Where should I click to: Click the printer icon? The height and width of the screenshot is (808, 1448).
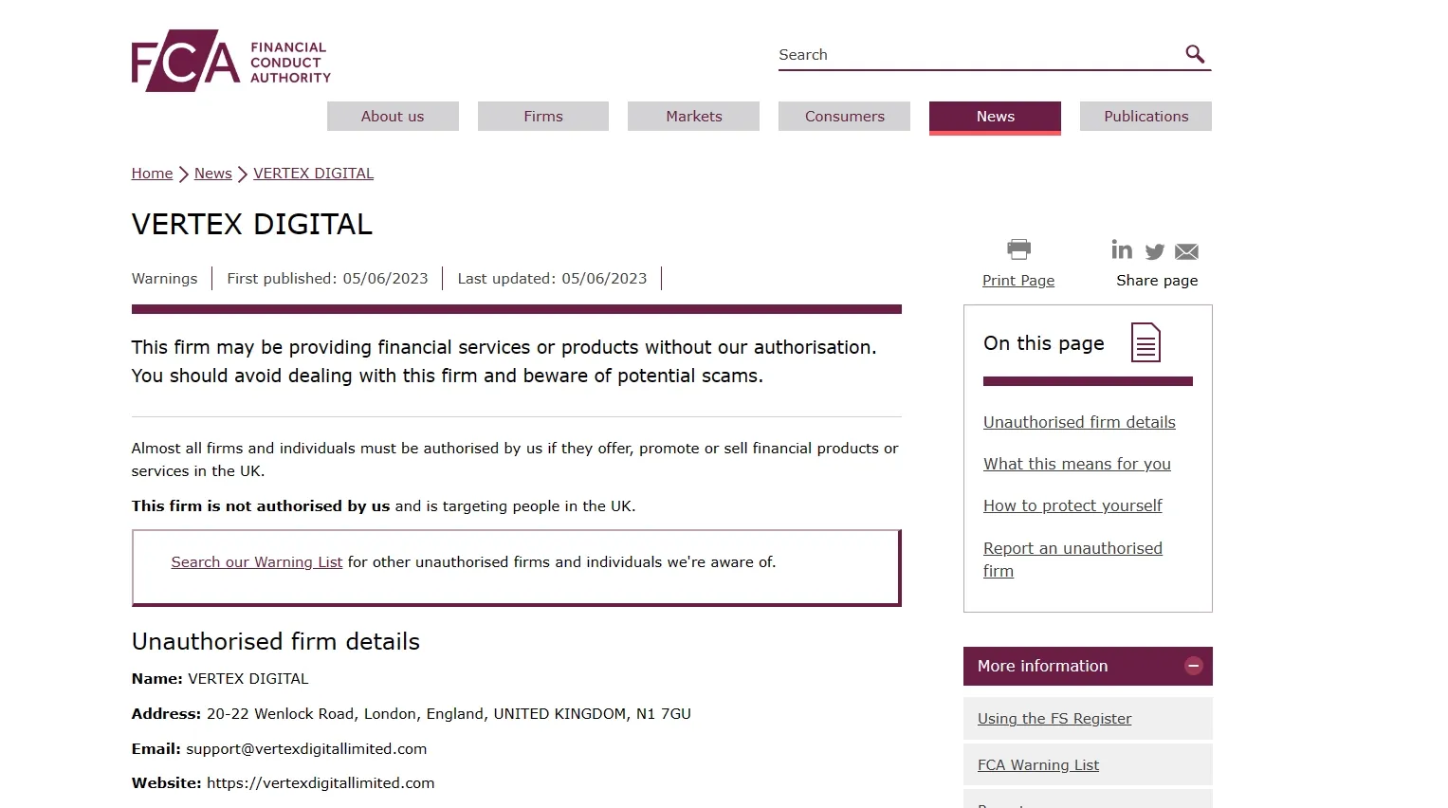pyautogui.click(x=1018, y=249)
